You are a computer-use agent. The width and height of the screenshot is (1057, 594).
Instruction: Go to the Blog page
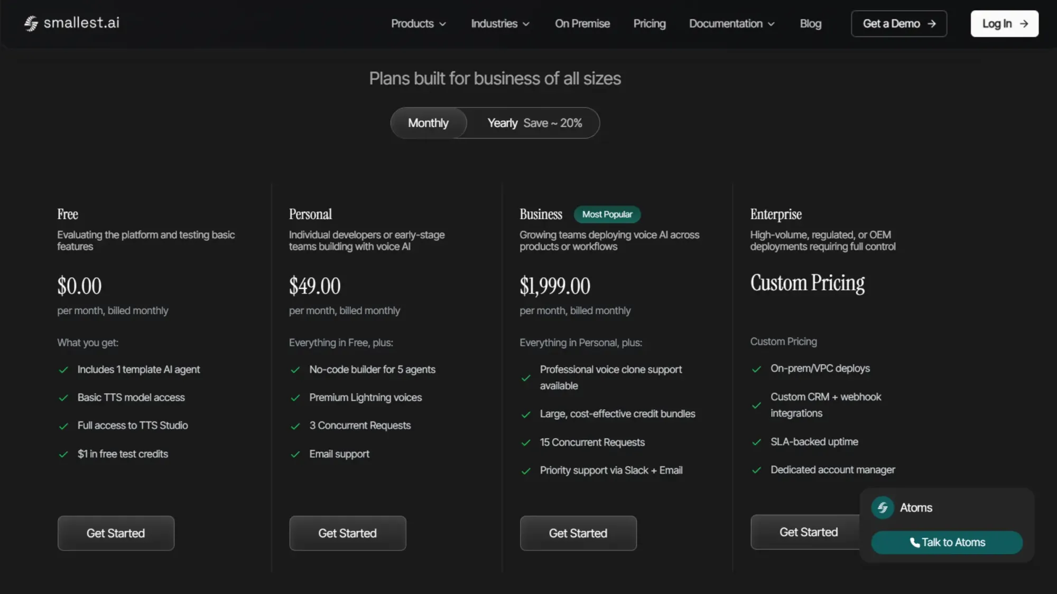pos(810,24)
